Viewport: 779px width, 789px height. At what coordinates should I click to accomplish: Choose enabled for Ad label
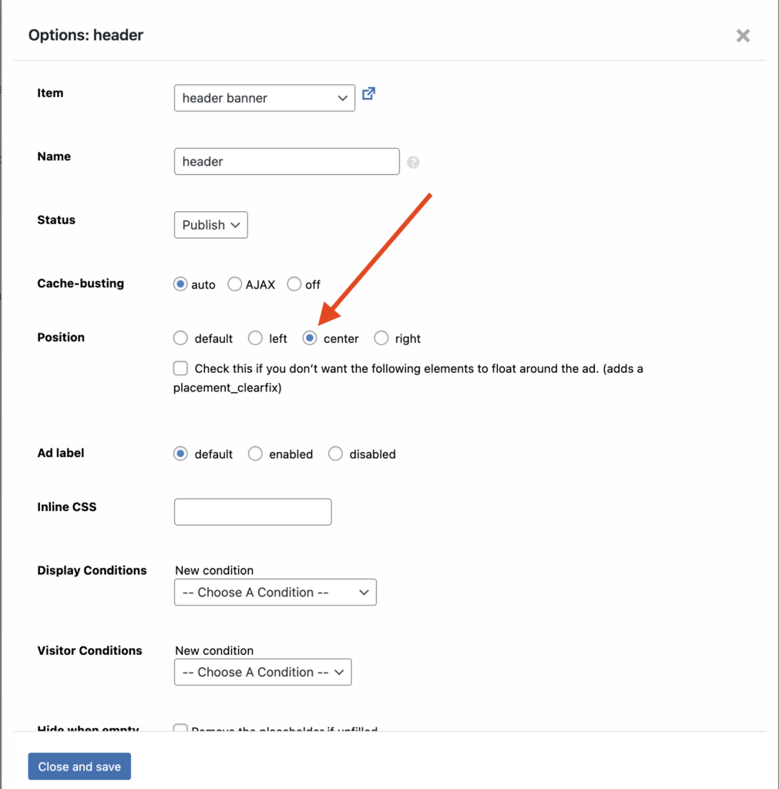point(255,454)
